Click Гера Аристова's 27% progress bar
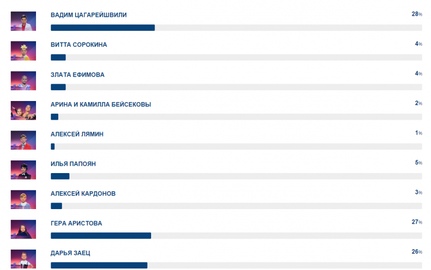Image resolution: width=431 pixels, height=270 pixels. tap(101, 235)
